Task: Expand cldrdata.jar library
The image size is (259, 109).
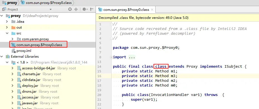Action: pyautogui.click(x=13, y=80)
